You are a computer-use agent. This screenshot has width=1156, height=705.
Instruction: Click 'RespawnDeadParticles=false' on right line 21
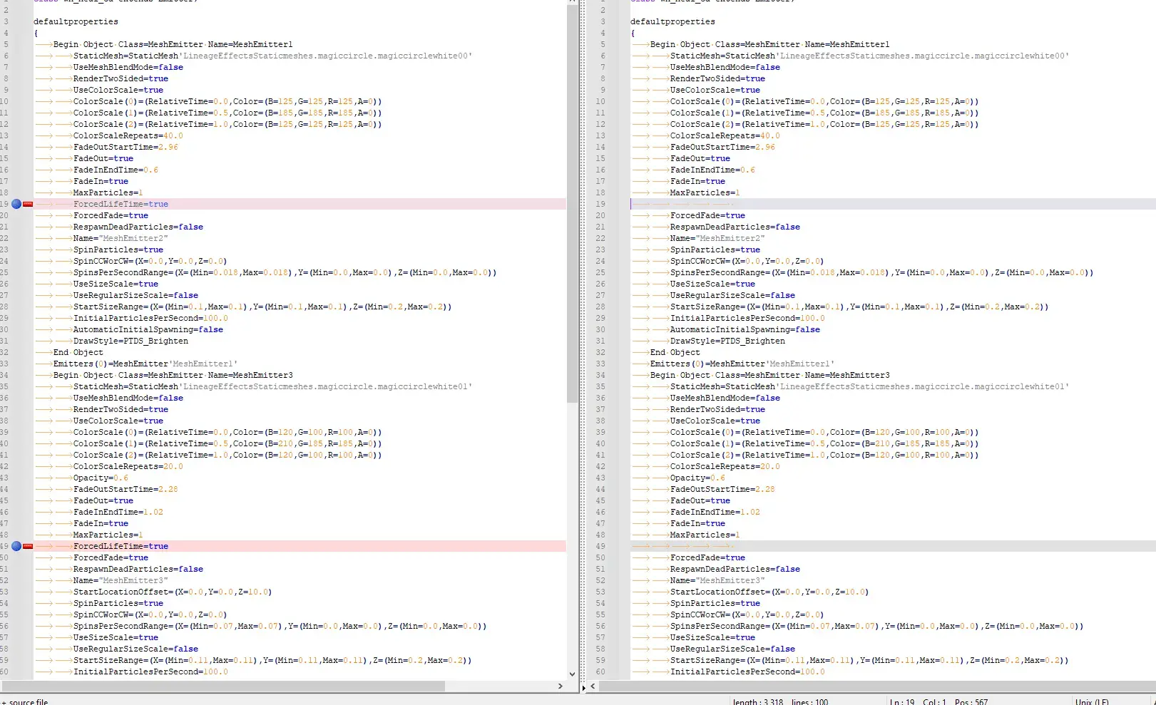(735, 227)
